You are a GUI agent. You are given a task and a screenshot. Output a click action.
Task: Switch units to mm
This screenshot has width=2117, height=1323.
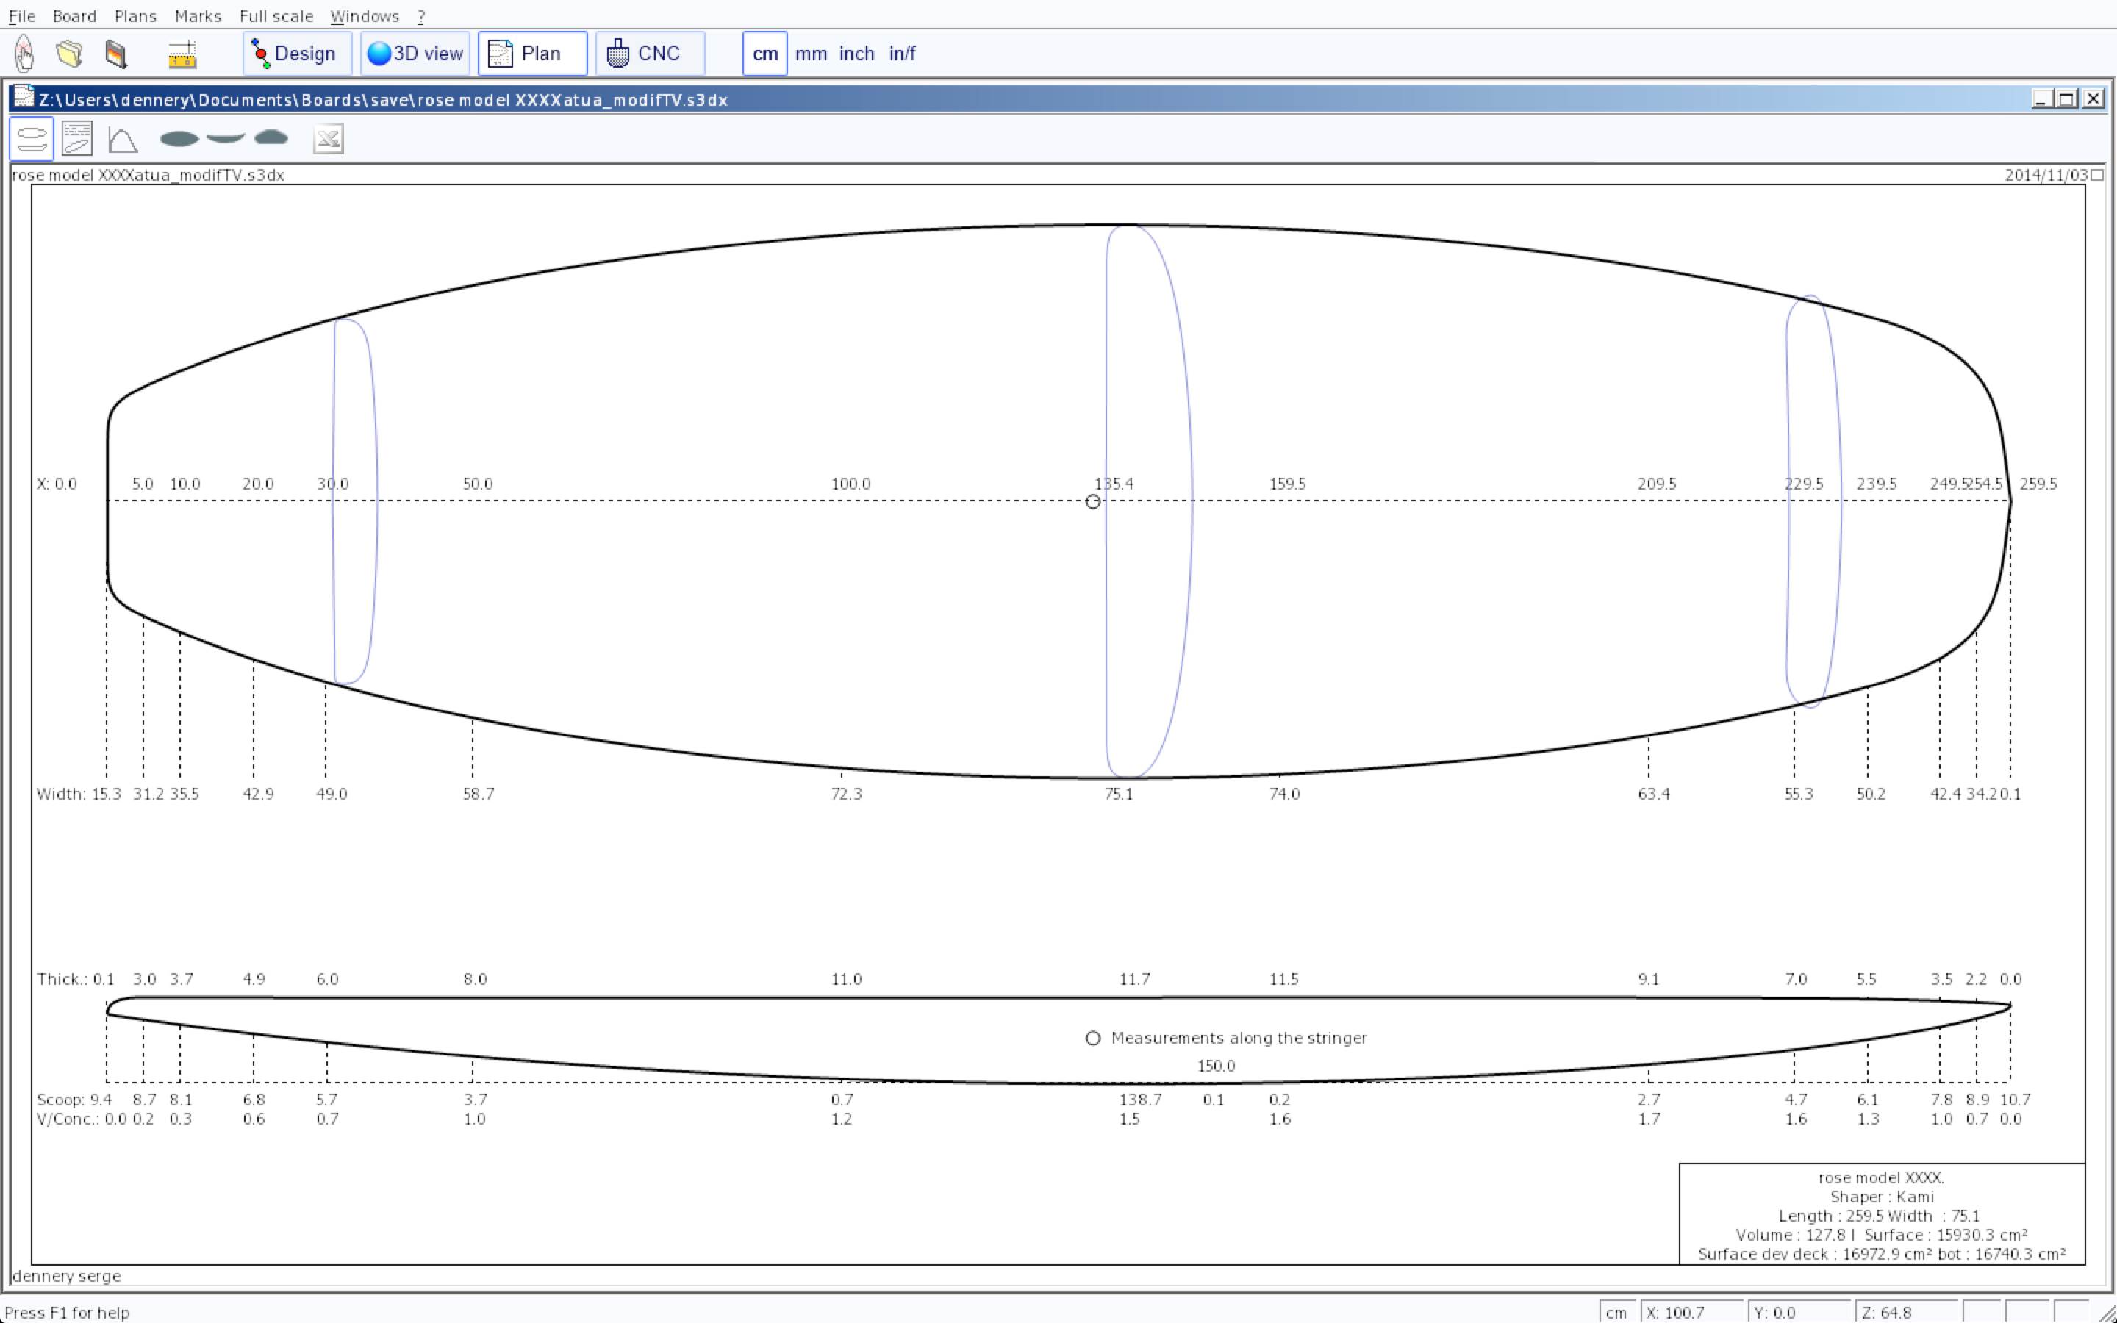tap(811, 54)
